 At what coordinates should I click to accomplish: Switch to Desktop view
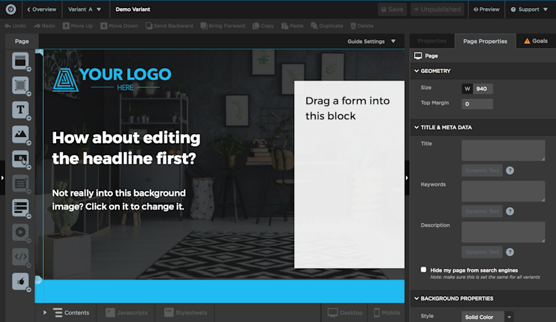[345, 313]
